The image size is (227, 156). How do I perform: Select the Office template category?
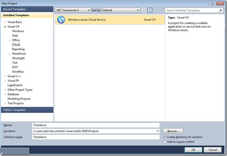pos(16,40)
